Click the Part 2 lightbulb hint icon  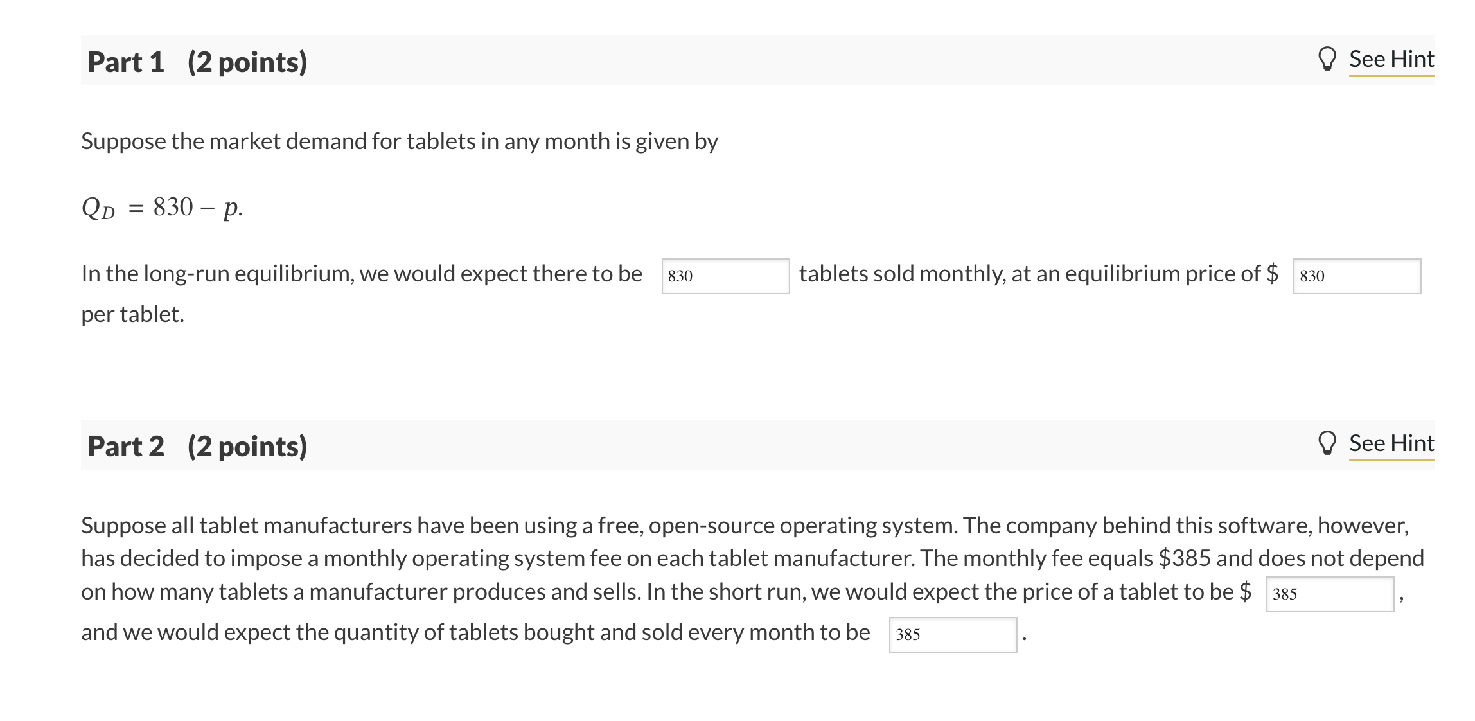(1327, 443)
